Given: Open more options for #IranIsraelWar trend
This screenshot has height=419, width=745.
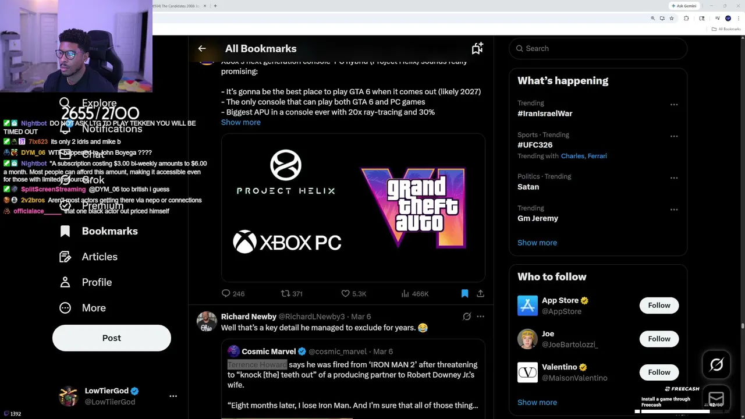Looking at the screenshot, I should (674, 105).
